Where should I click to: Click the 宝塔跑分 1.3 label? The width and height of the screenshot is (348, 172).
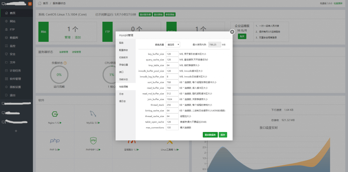(132, 150)
